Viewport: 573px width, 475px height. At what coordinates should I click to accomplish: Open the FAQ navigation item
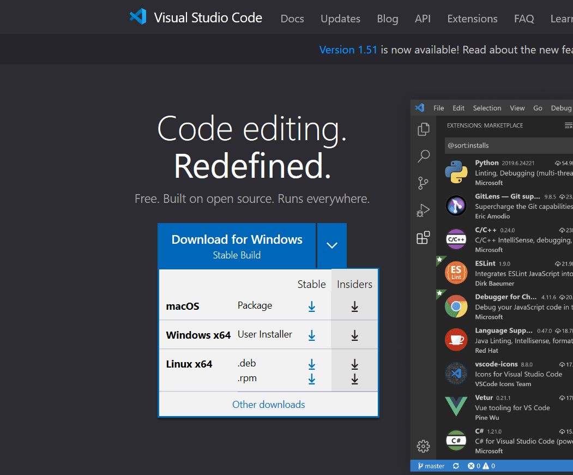524,19
